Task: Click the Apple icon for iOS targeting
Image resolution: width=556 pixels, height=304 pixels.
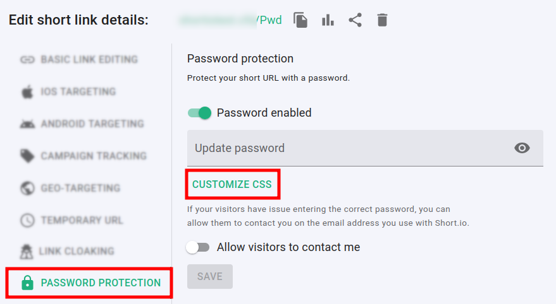Action: [x=27, y=92]
